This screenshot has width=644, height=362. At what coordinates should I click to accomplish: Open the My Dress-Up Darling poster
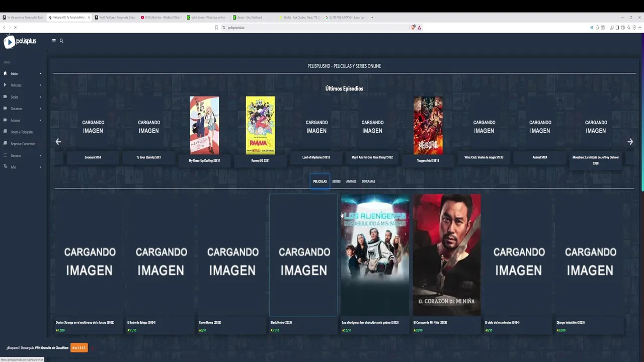point(204,125)
